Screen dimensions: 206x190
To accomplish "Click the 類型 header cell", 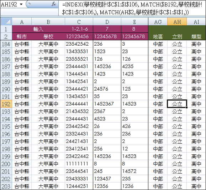I will click(x=196, y=36).
